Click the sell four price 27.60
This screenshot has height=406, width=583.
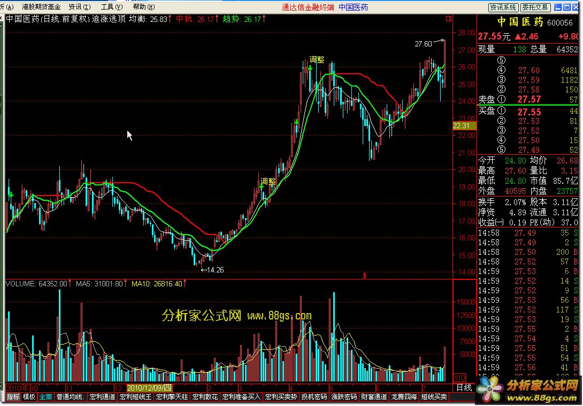529,70
